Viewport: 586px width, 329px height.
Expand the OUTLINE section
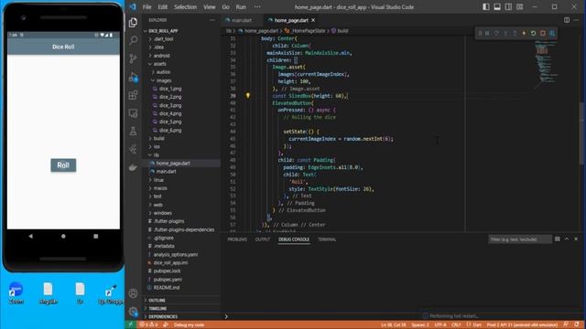(x=157, y=301)
